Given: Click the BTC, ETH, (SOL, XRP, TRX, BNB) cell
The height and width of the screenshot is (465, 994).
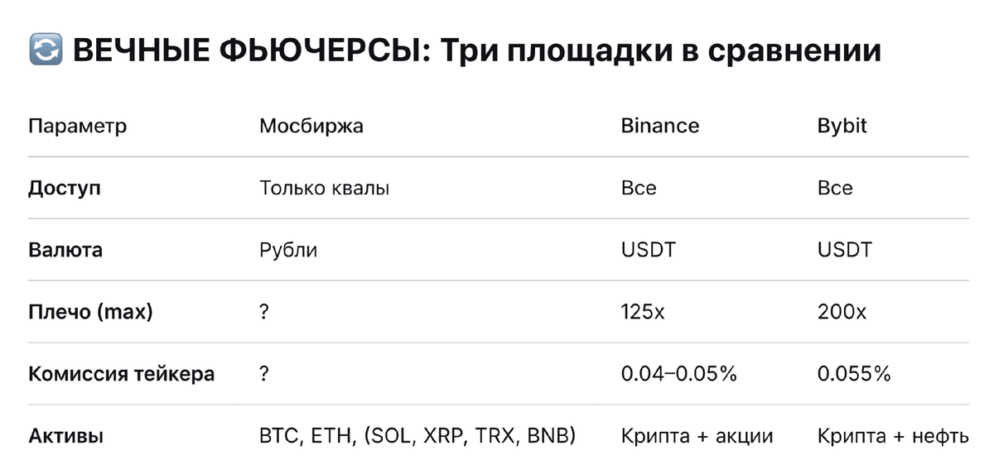Looking at the screenshot, I should click(x=417, y=436).
